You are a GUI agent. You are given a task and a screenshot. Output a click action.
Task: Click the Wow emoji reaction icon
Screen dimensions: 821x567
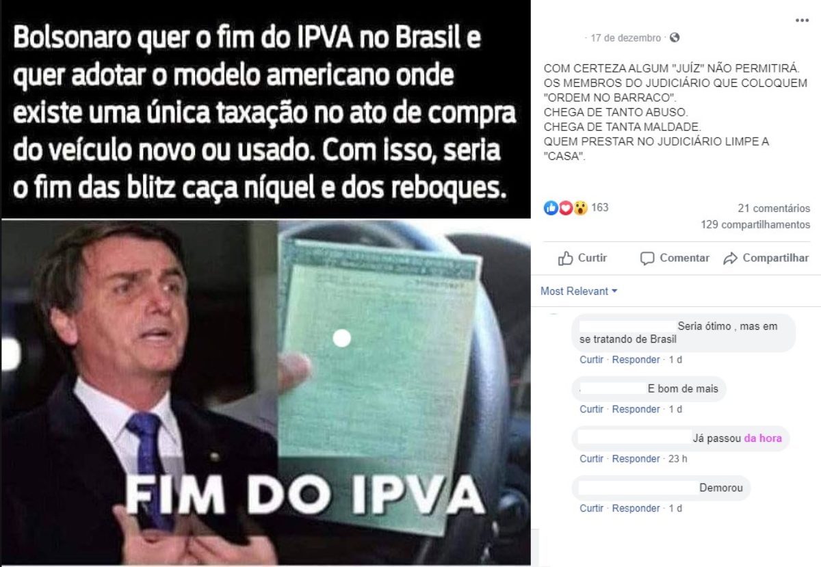tap(580, 208)
